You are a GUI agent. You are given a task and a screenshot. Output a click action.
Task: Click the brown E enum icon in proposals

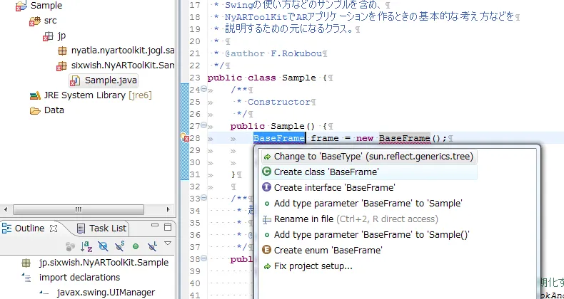pyautogui.click(x=266, y=251)
